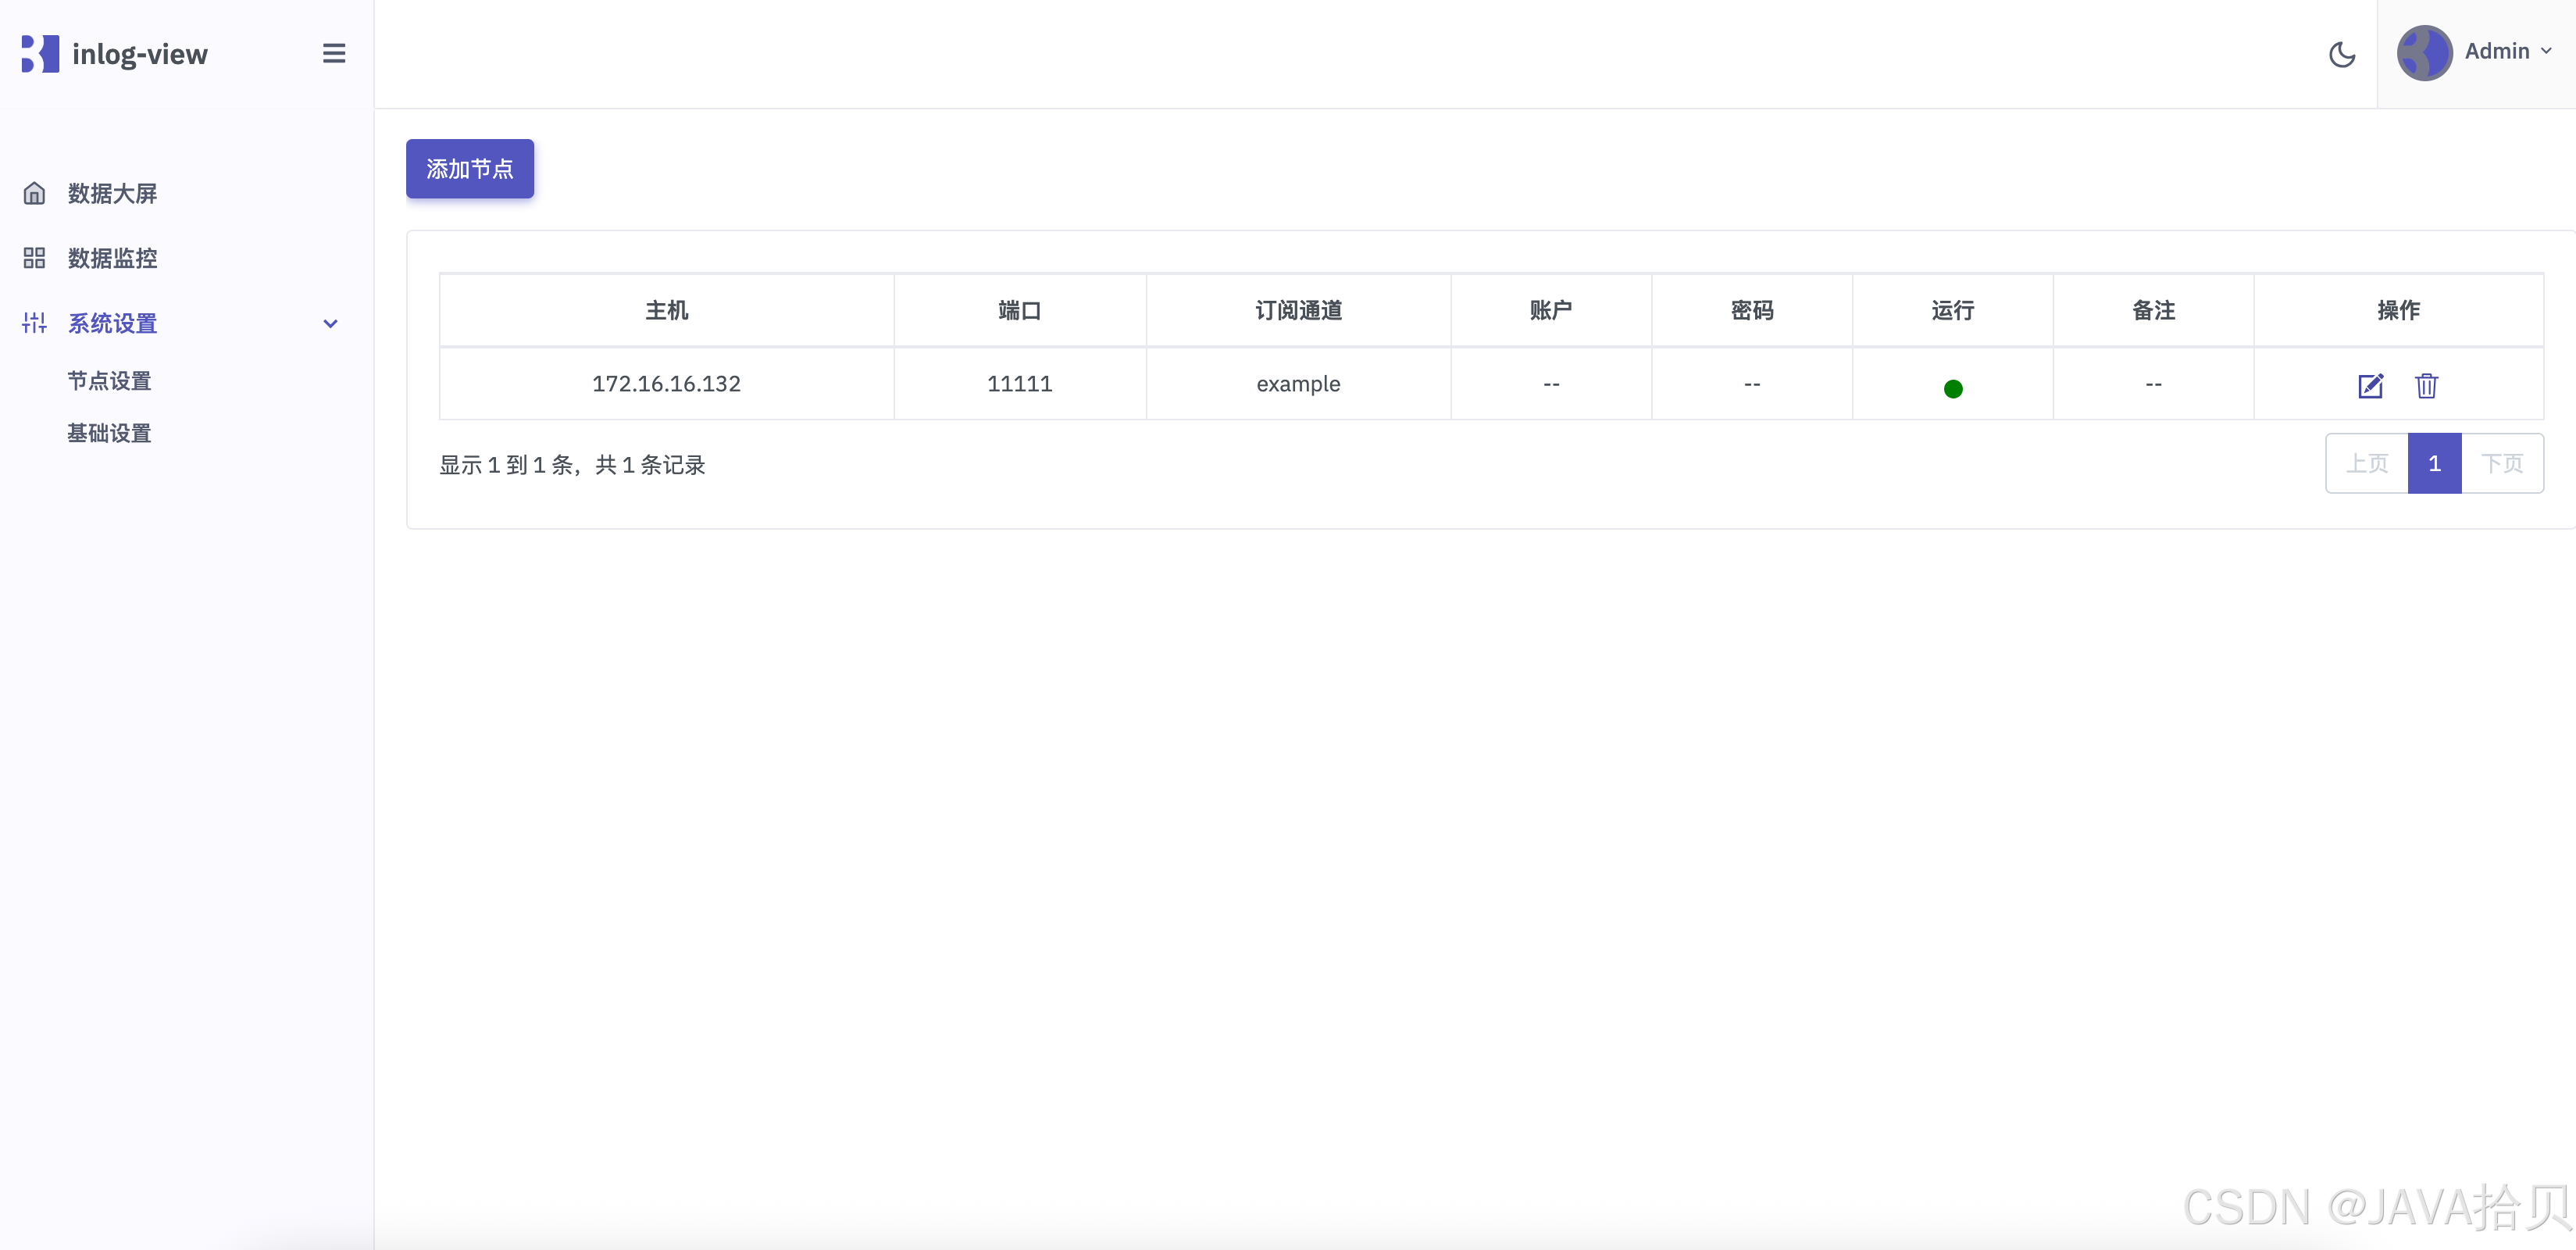Select page 1 in pagination
This screenshot has height=1250, width=2576.
[x=2434, y=464]
